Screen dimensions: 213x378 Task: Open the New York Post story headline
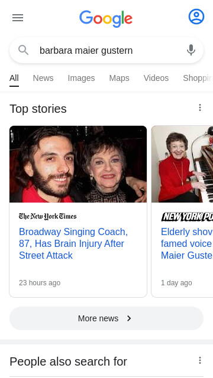[x=187, y=243]
